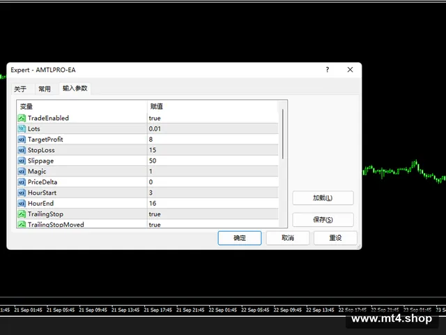
Task: Select the HourEnd variable name
Action: tap(40, 203)
